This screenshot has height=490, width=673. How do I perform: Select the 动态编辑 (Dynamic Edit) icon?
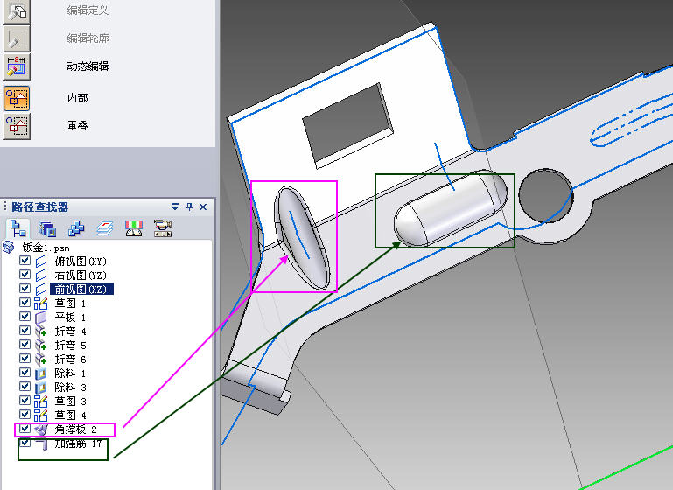click(x=17, y=66)
